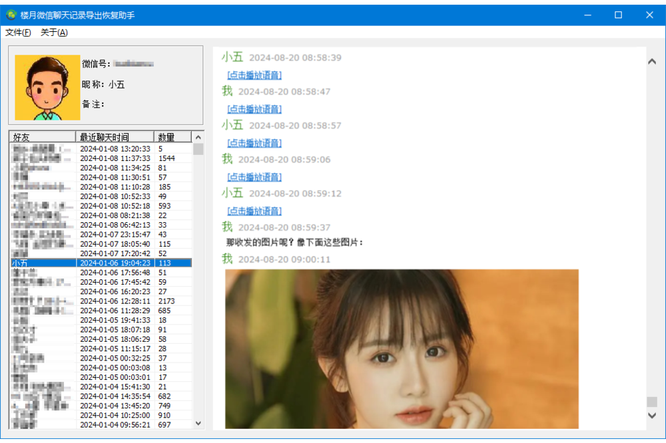Click the app icon in the title bar
This screenshot has height=443, width=666.
[11, 15]
